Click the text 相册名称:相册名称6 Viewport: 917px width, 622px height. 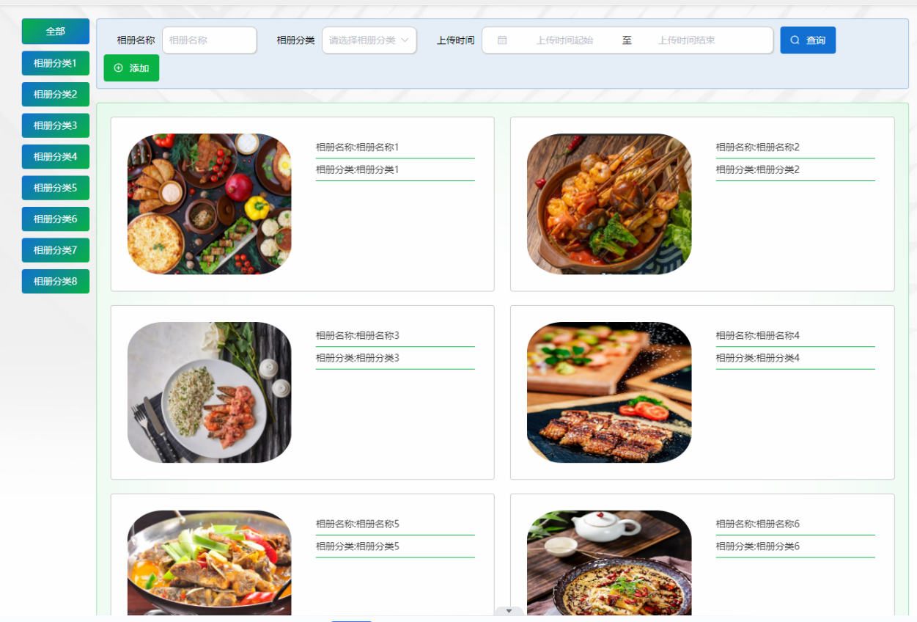click(x=758, y=524)
